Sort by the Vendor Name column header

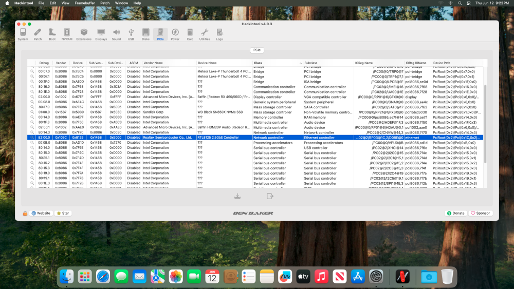click(x=169, y=63)
